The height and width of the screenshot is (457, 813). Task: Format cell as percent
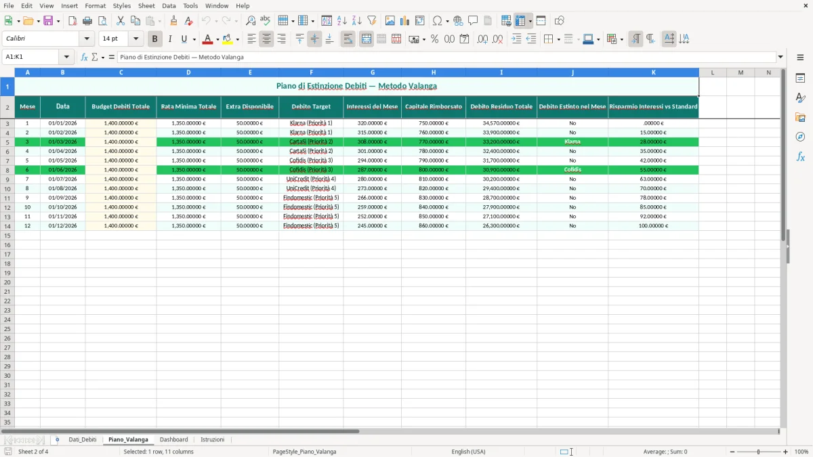tap(434, 39)
